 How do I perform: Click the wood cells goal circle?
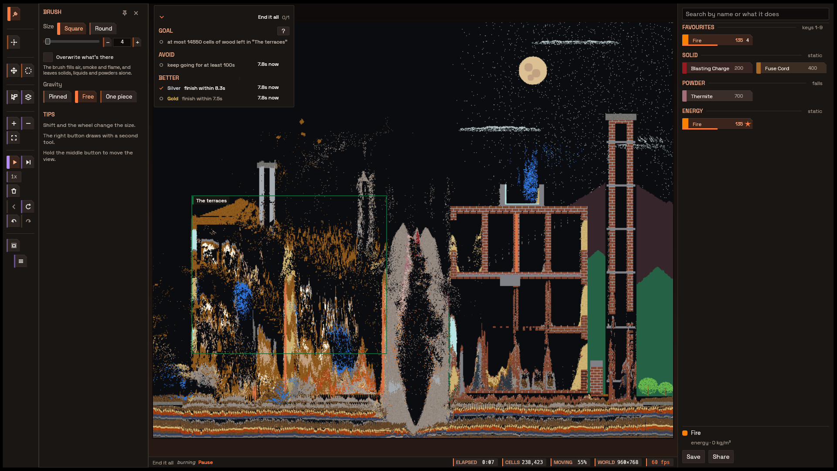click(x=161, y=42)
